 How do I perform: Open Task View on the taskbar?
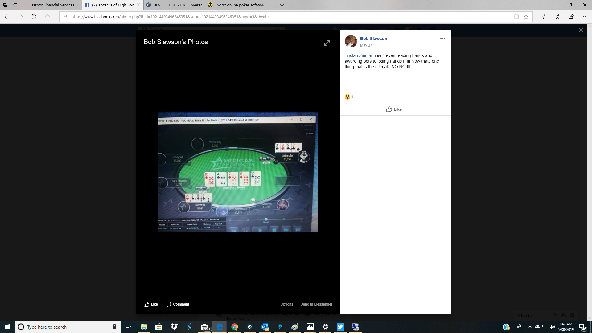click(x=128, y=327)
